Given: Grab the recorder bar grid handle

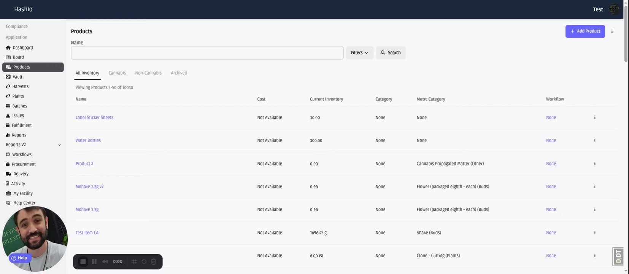Looking at the screenshot, I should click(x=134, y=261).
